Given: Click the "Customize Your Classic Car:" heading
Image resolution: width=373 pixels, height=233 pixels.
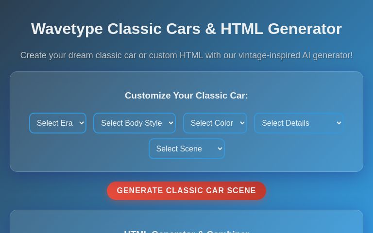Looking at the screenshot, I should coord(186,96).
